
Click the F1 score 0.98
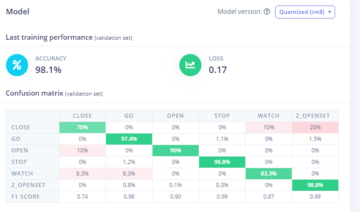tap(129, 197)
